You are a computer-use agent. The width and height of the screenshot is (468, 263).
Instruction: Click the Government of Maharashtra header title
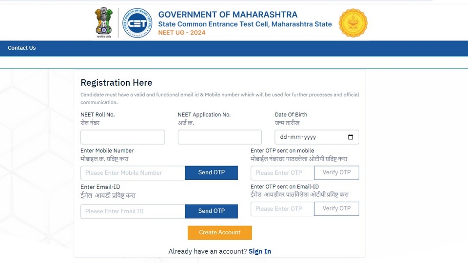228,15
